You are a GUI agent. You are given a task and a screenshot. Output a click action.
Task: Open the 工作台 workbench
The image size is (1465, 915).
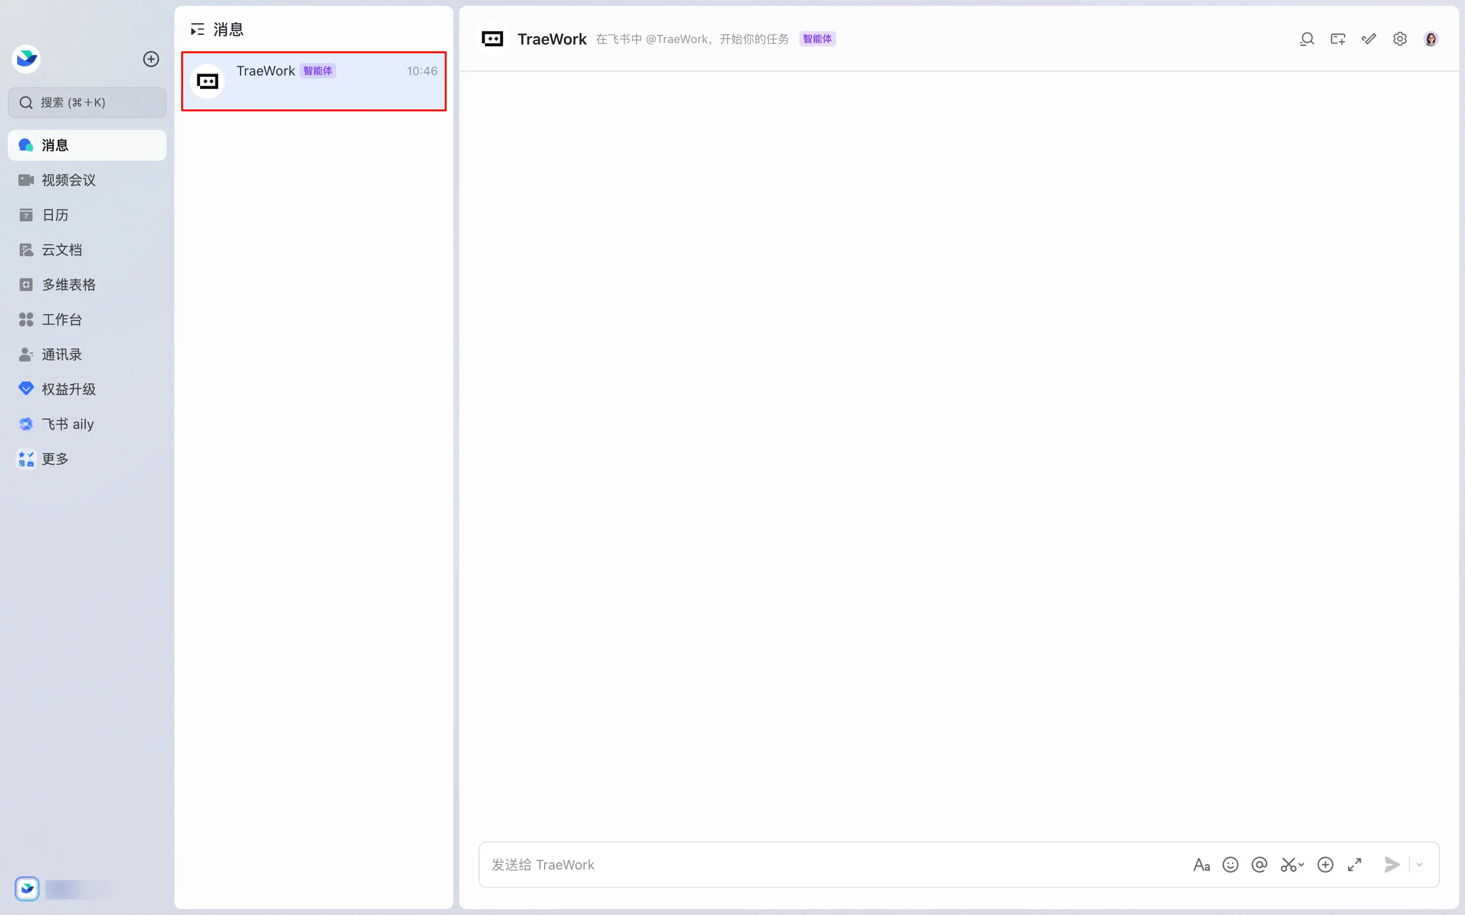tap(87, 320)
